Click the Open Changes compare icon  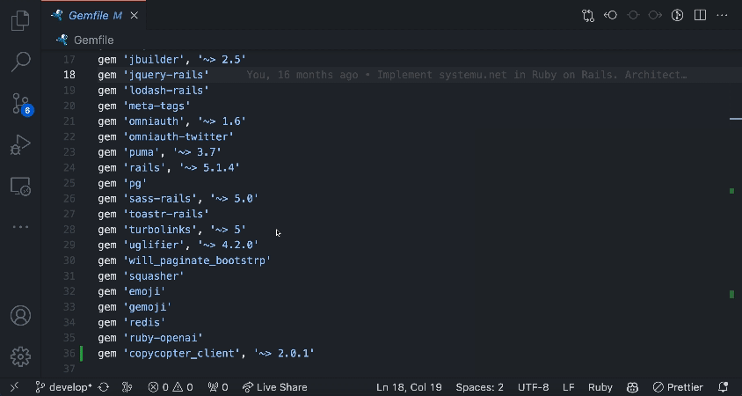pyautogui.click(x=588, y=15)
